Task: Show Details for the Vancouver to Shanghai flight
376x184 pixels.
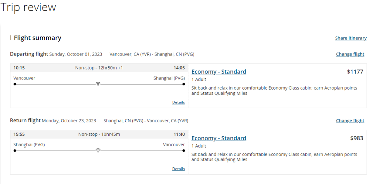Action: [178, 102]
